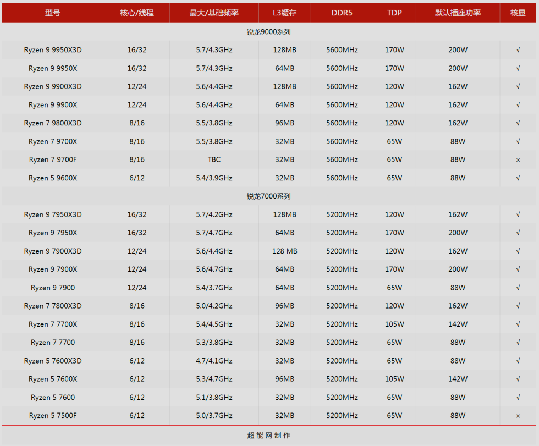Click the TBC frequency cell for Ryzen 7 9700F
Image resolution: width=539 pixels, height=446 pixels.
click(214, 160)
